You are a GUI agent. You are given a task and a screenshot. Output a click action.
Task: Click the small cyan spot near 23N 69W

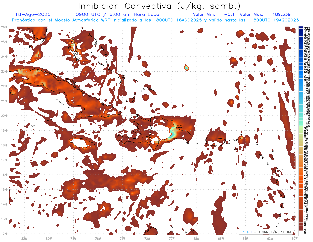click(x=186, y=68)
